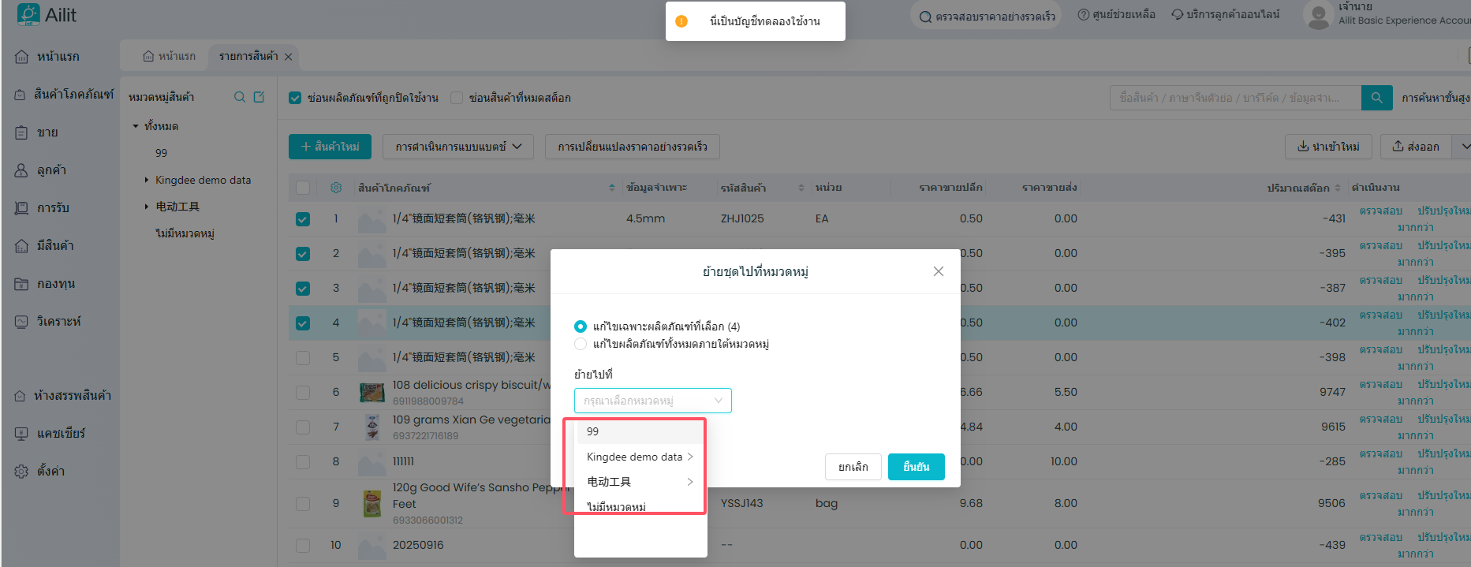Open the settings gear in sidebar
Image resolution: width=1471 pixels, height=567 pixels.
pyautogui.click(x=21, y=471)
